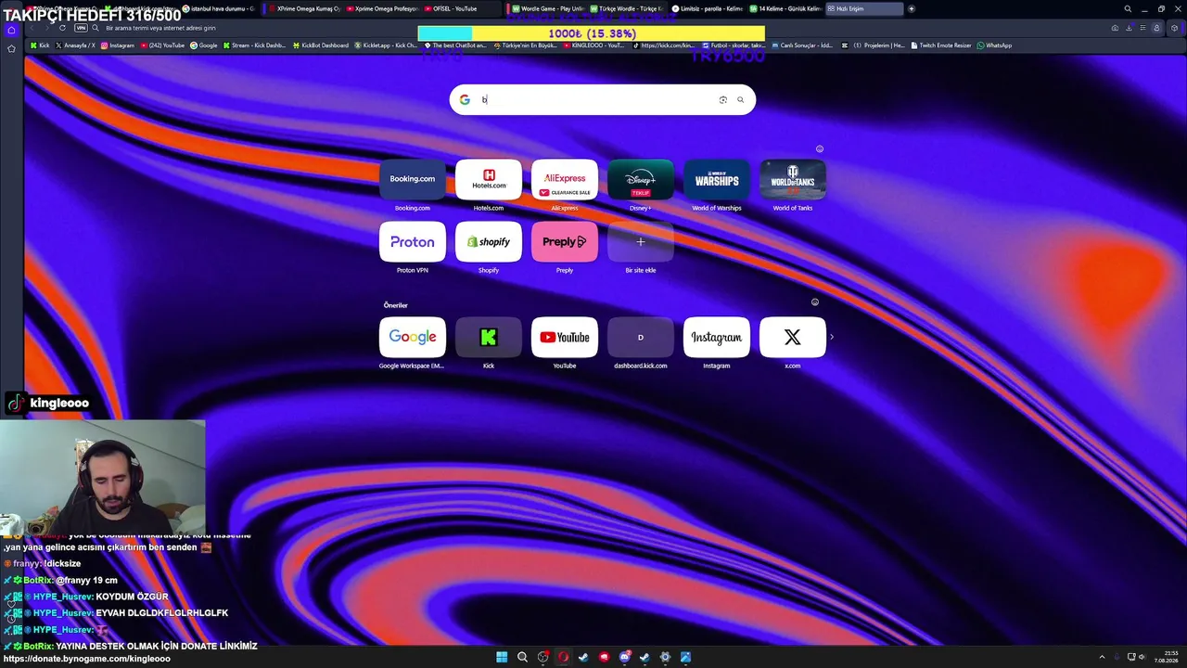This screenshot has height=668, width=1187.
Task: Open the Easy Setup menu icon
Action: 1142,28
